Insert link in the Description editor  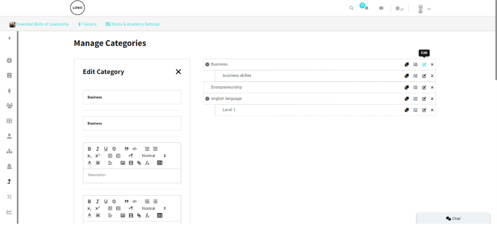coord(139,163)
